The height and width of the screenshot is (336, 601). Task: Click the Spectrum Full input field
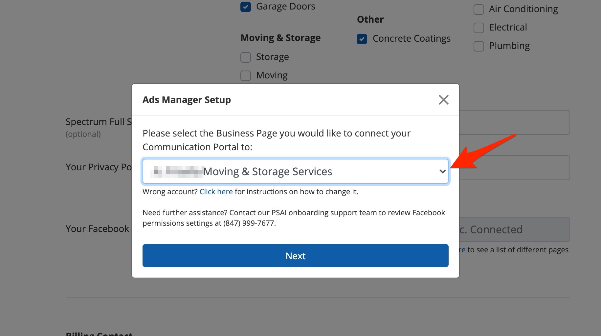[x=514, y=122]
